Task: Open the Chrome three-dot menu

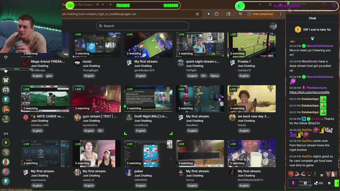Action: click(x=280, y=14)
